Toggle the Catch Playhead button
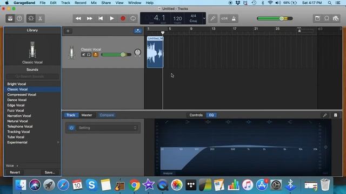346x194 pixels. 138,31
